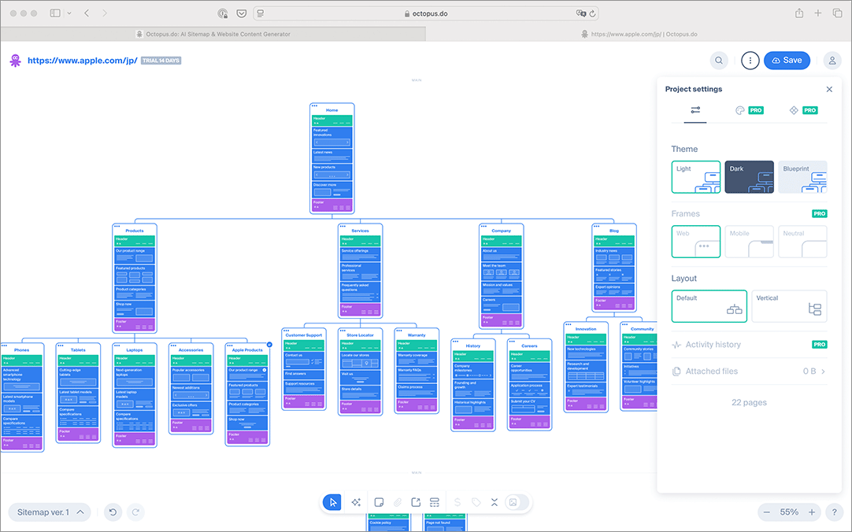852x532 pixels.
Task: Close the Project settings panel
Action: coord(829,89)
